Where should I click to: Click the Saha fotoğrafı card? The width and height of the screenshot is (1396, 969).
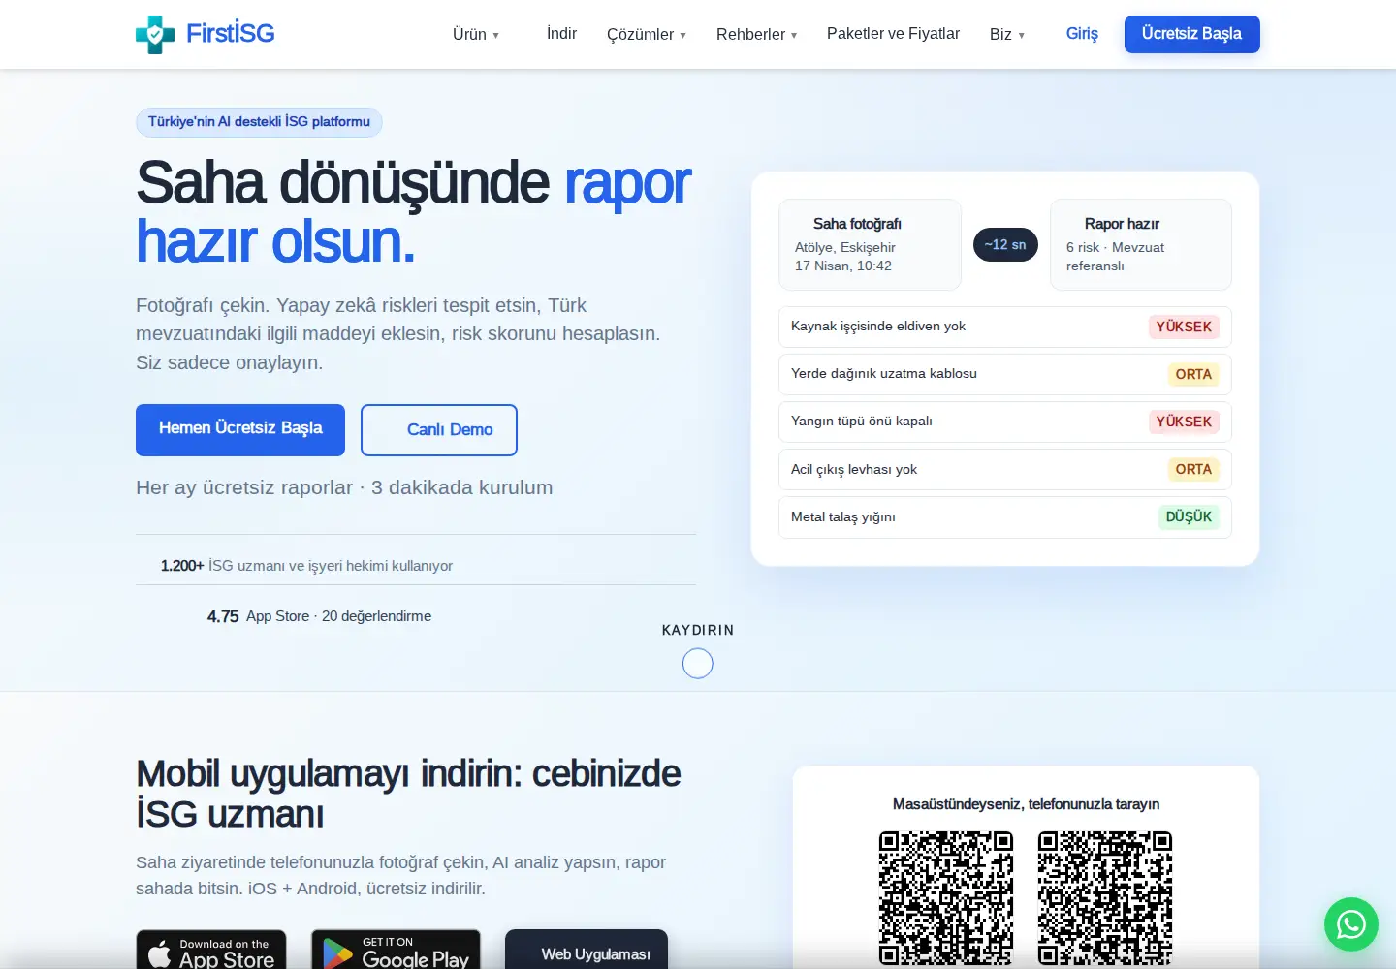(870, 244)
